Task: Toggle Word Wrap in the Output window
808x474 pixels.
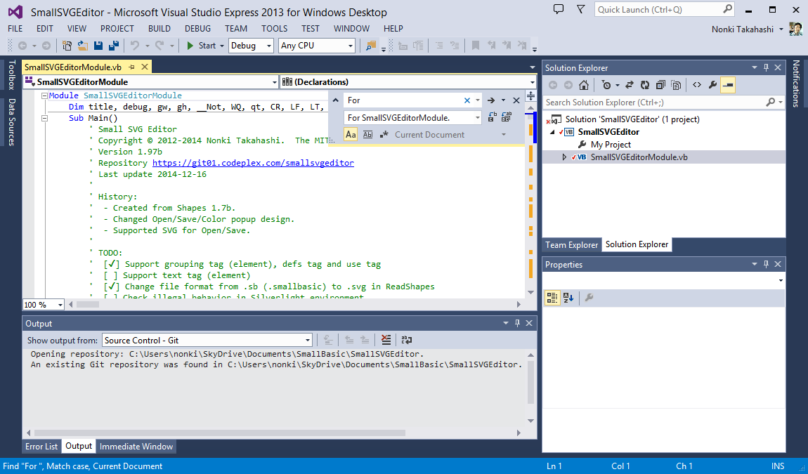Action: 407,340
